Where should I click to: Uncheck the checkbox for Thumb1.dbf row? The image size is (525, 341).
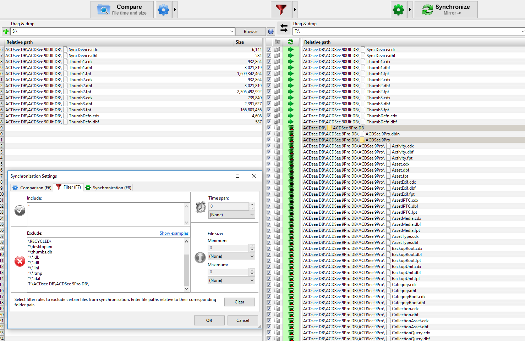[269, 68]
